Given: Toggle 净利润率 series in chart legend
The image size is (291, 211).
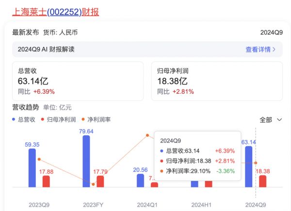Looking at the screenshot, I should click(x=96, y=120).
